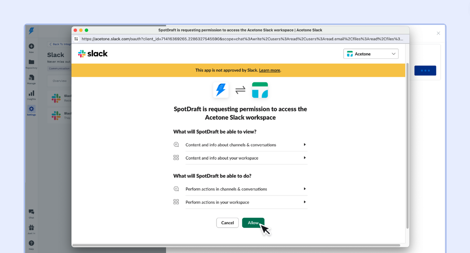Click the popup window title text

(240, 30)
